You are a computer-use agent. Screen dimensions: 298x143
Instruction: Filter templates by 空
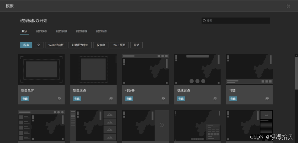pyautogui.click(x=39, y=45)
